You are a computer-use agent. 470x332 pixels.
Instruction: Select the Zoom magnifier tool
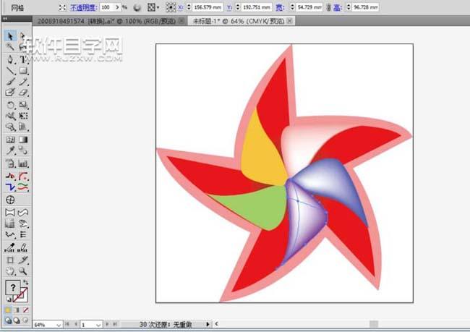(23, 271)
